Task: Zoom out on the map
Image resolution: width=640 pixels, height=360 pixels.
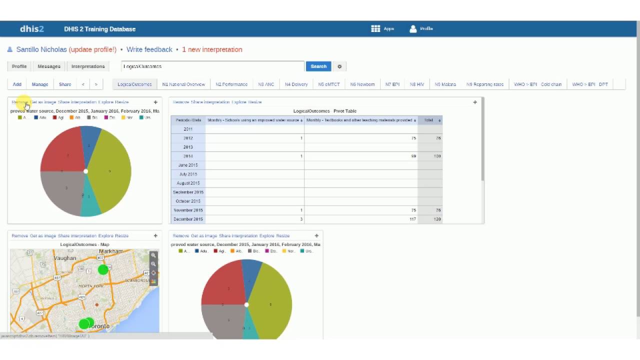Action: click(x=153, y=264)
